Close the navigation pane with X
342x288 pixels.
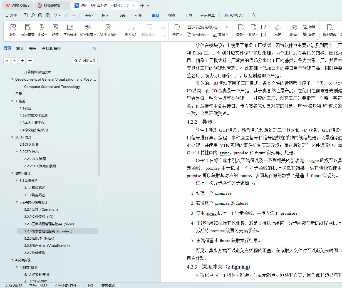coord(94,48)
